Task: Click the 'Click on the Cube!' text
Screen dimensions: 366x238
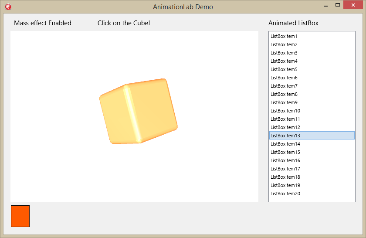Action: [x=124, y=23]
